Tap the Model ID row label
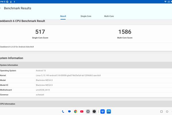This screenshot has height=115, width=172. click(4, 85)
